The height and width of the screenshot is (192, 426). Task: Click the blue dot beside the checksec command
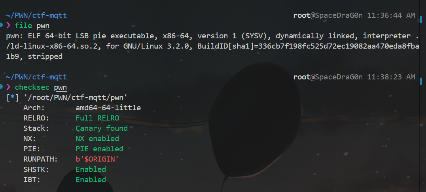click(x=1, y=87)
